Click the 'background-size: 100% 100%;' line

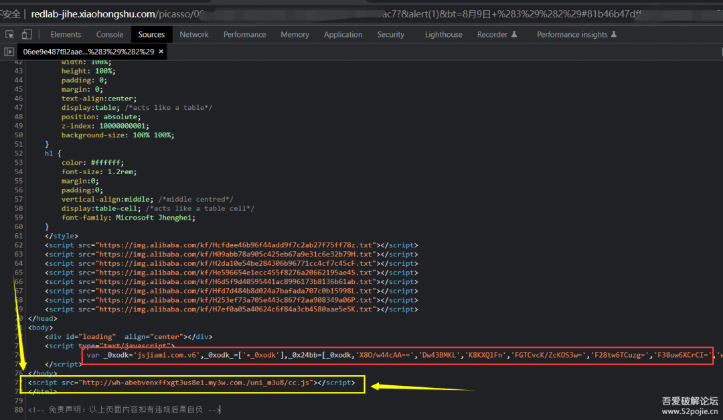(x=118, y=135)
